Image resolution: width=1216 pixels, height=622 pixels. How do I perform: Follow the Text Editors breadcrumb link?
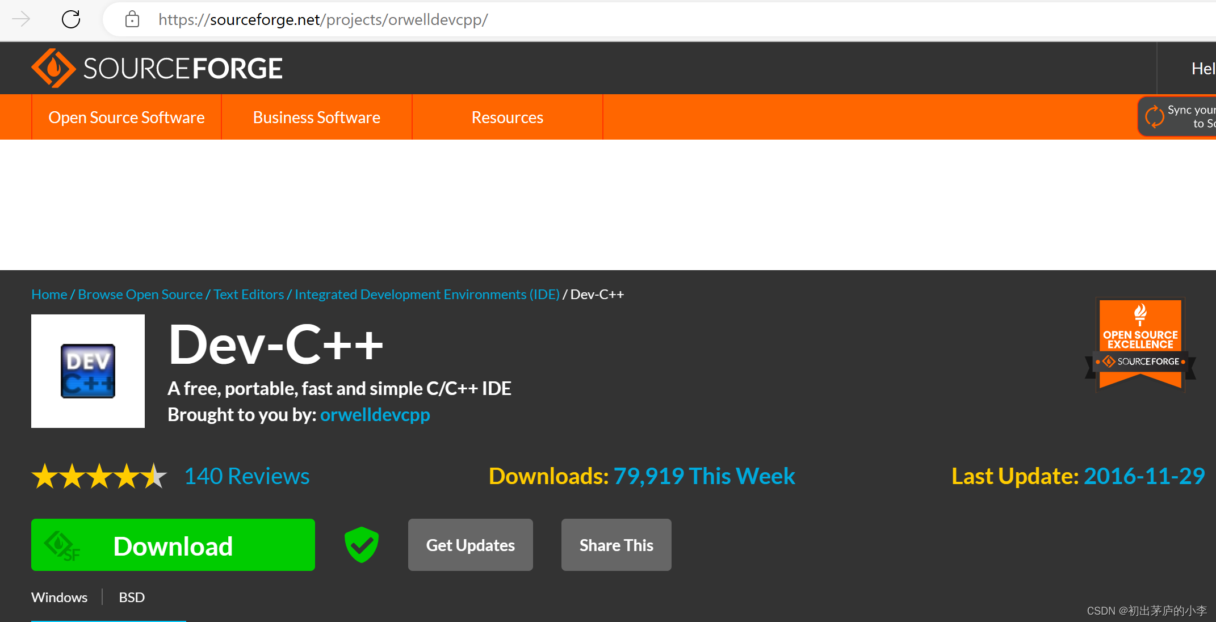pyautogui.click(x=249, y=295)
